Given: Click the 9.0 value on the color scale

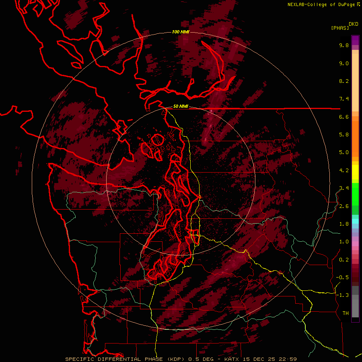Looking at the screenshot, I should (344, 63).
